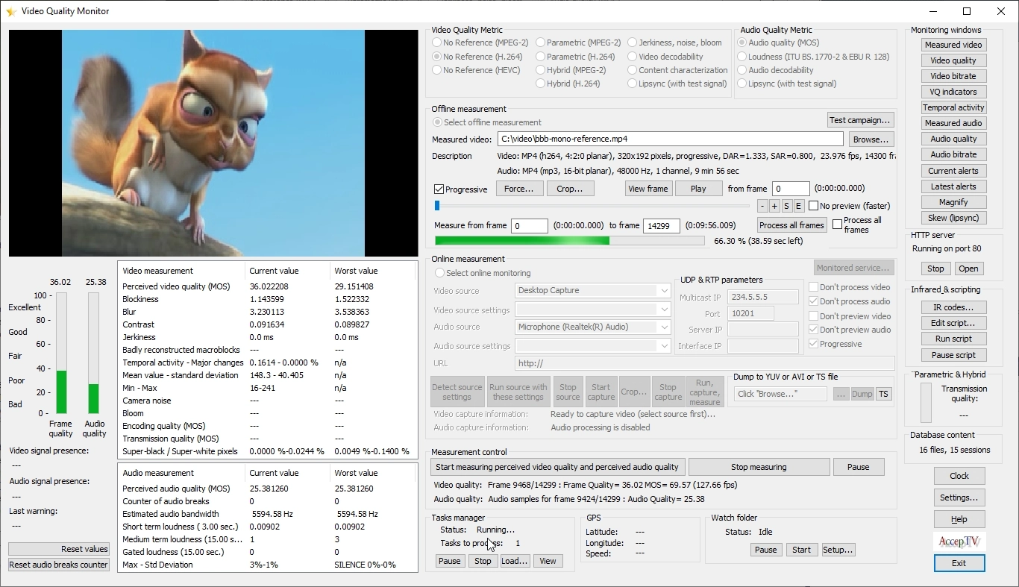Open Watch folder Setup...

838,550
